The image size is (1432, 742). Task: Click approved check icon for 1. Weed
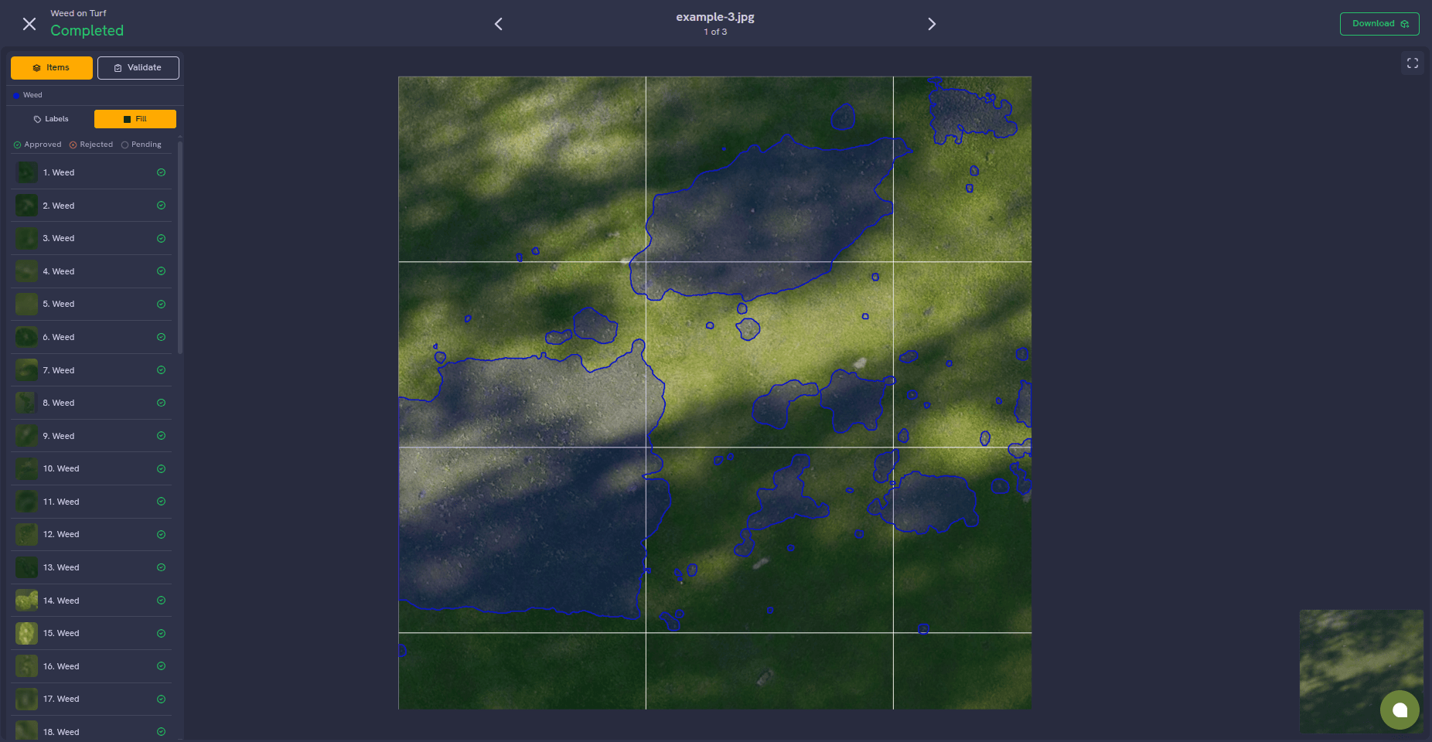[x=161, y=172]
